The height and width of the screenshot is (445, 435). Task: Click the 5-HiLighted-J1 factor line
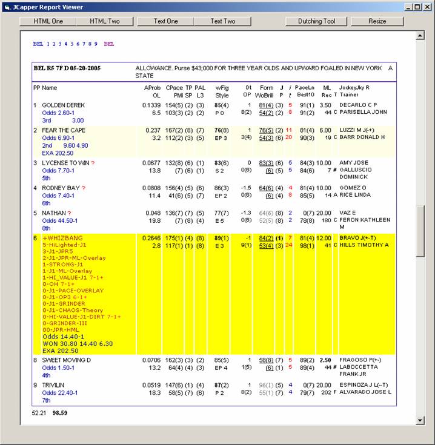click(64, 245)
